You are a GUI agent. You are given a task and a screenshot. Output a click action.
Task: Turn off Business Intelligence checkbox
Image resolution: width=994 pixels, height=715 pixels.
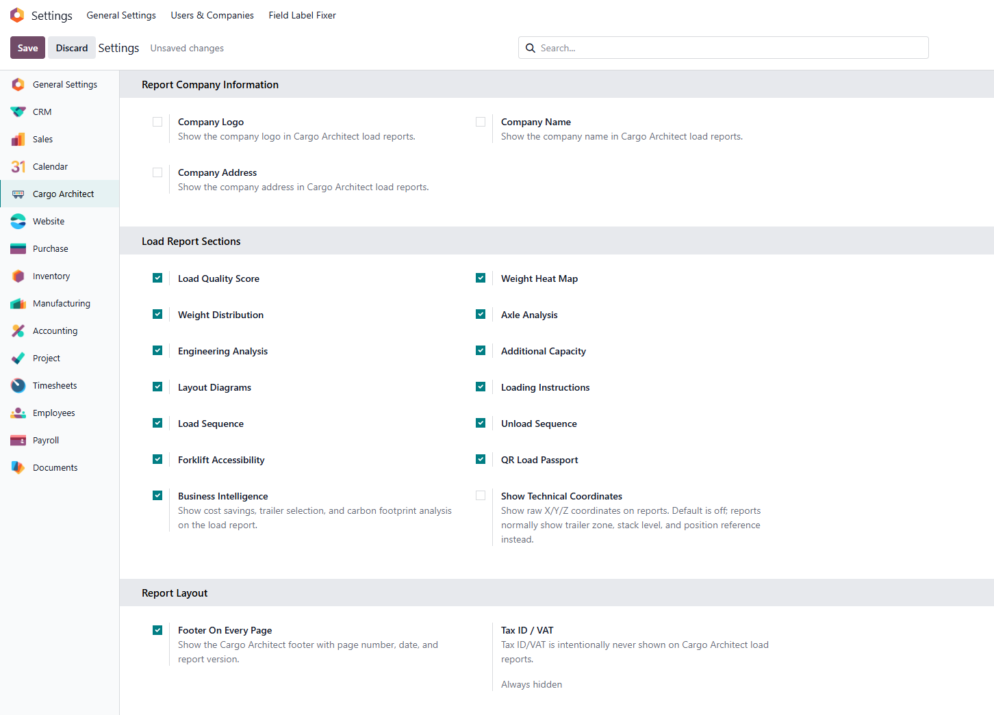coord(157,495)
